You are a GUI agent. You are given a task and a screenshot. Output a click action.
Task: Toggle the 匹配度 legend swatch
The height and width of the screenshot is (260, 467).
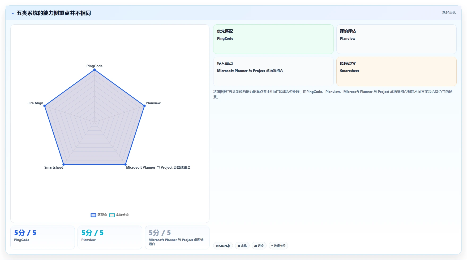[x=93, y=215]
